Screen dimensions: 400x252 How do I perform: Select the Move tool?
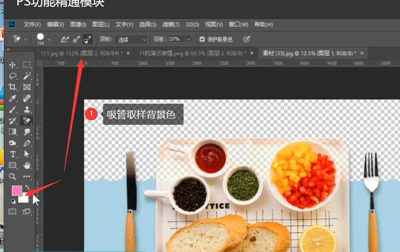tap(12, 65)
